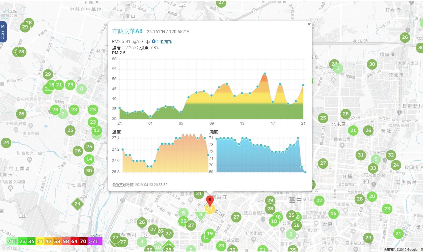Open the blue MENU side tab
The width and height of the screenshot is (423, 252).
coord(3,32)
